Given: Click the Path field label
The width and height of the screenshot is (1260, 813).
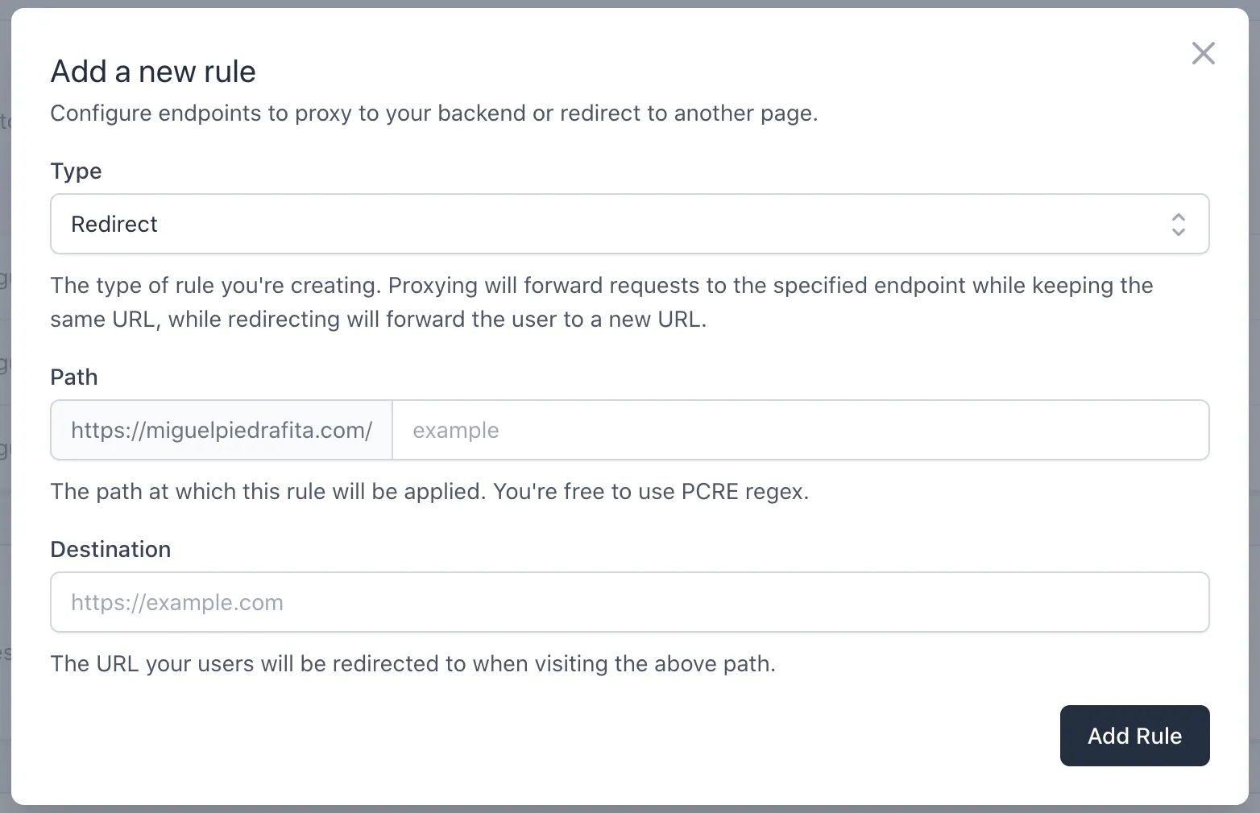Looking at the screenshot, I should tap(73, 377).
